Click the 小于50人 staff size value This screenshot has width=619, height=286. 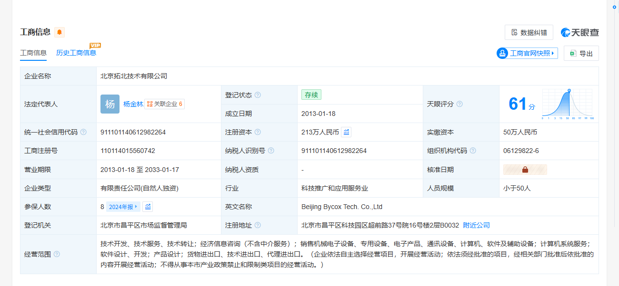(x=517, y=188)
